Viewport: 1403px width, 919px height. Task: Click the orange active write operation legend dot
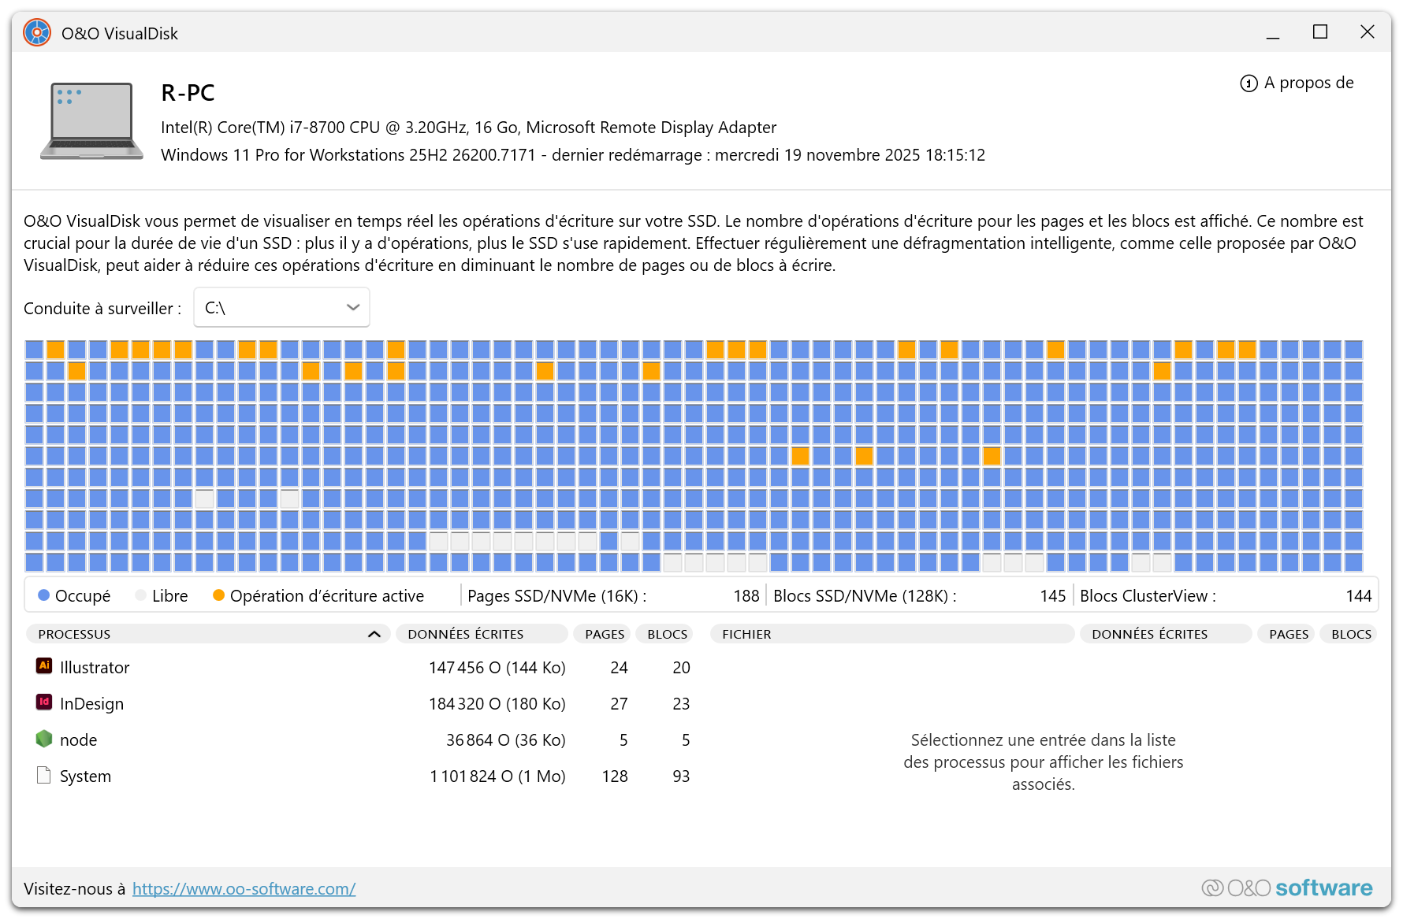tap(219, 596)
